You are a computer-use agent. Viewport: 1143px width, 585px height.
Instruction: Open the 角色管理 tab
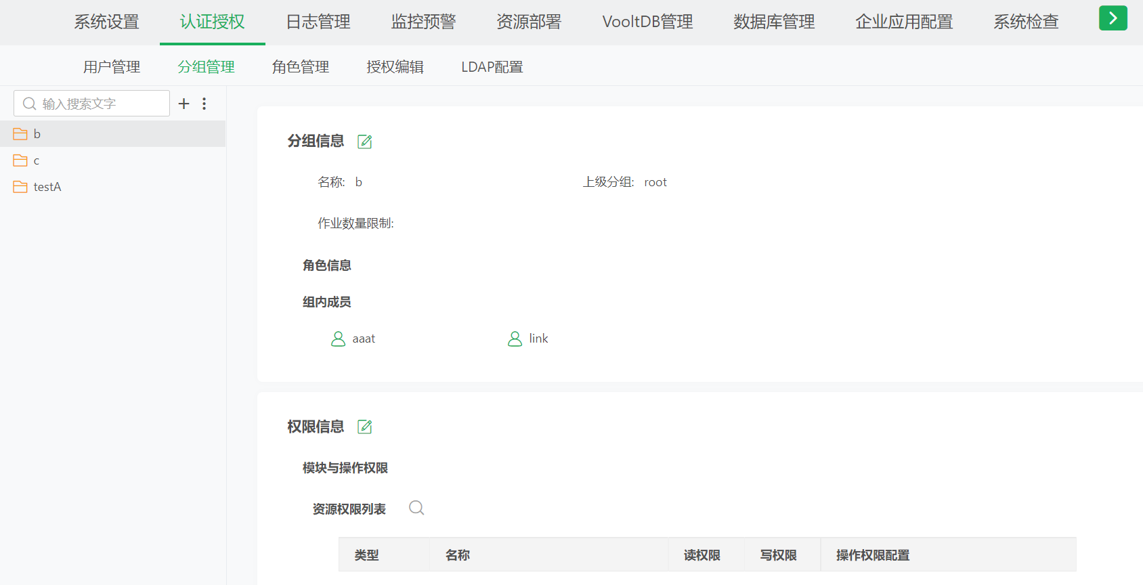click(301, 67)
